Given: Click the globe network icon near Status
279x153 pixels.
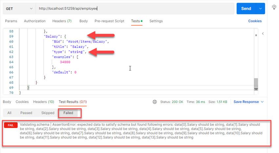Looking at the screenshot, I should point(155,102).
